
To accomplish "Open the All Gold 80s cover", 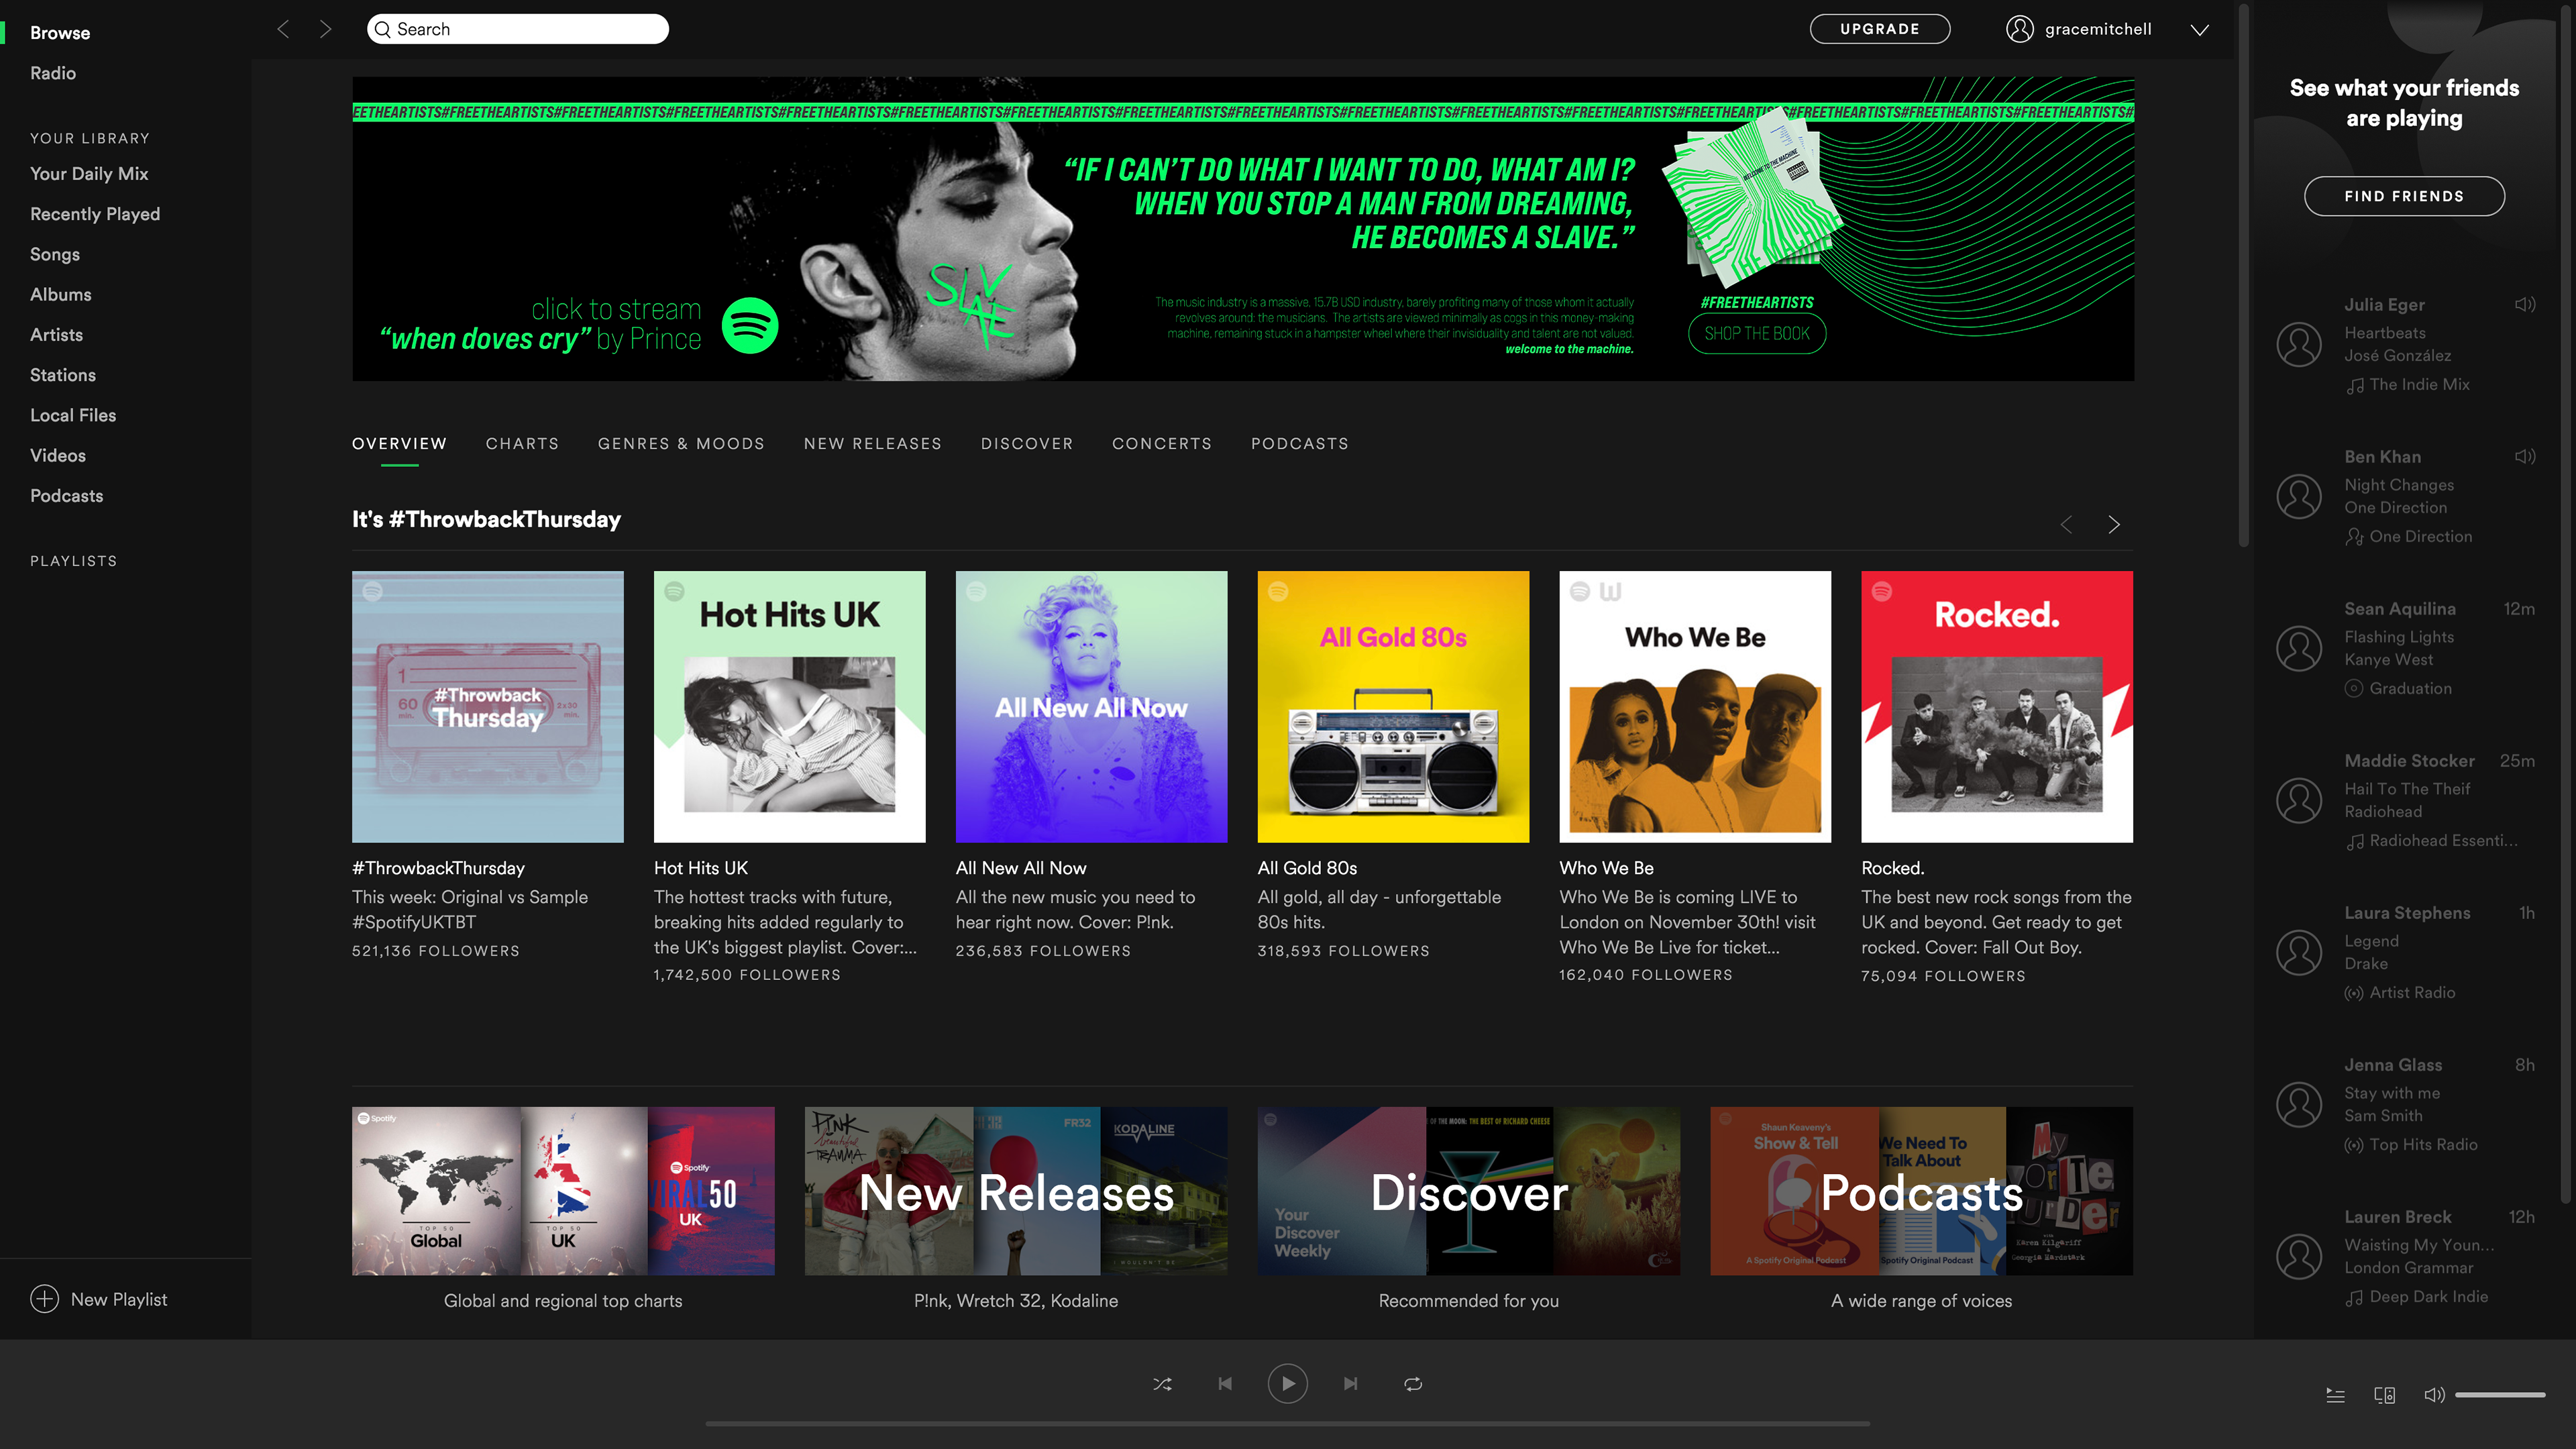I will click(1394, 707).
